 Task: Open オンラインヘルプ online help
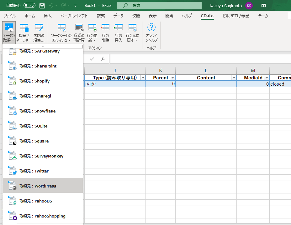151,33
